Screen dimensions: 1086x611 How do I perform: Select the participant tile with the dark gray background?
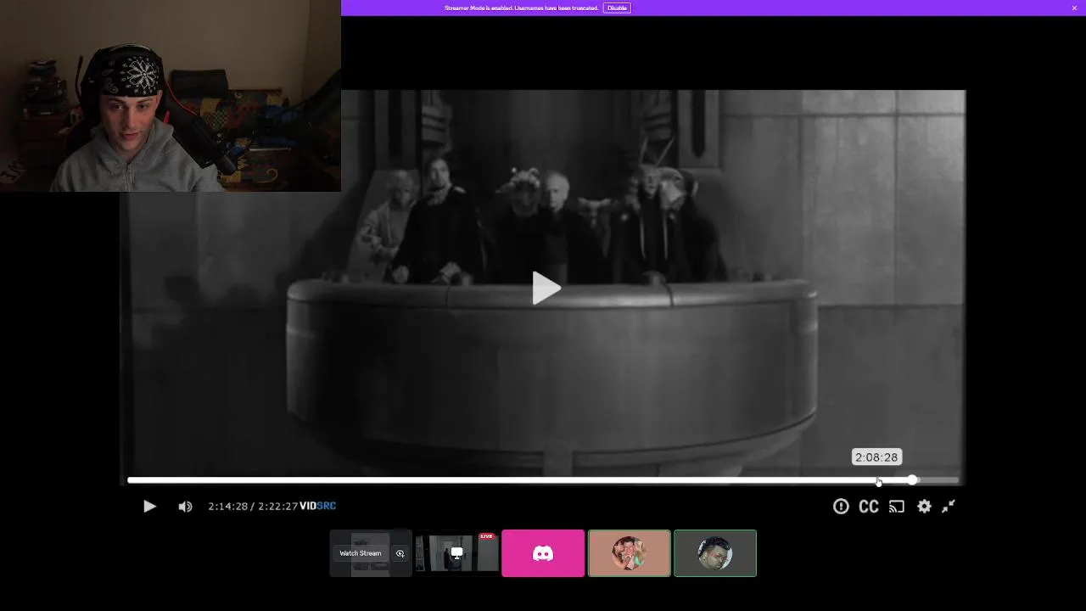715,553
